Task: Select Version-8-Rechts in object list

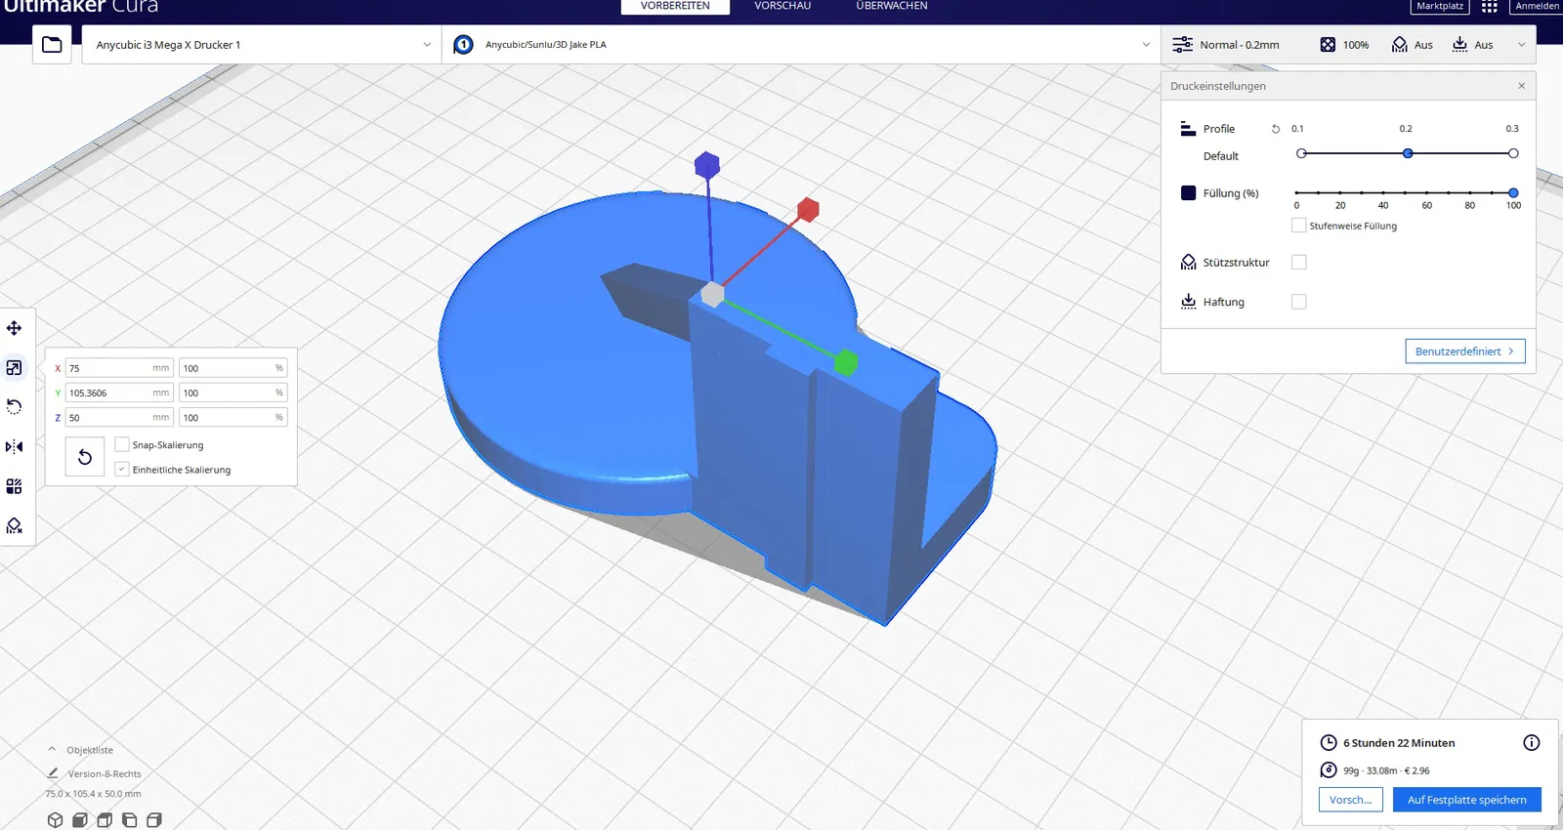Action: (x=105, y=773)
